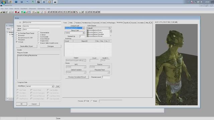Switch to the SpellList tab

pos(127,23)
